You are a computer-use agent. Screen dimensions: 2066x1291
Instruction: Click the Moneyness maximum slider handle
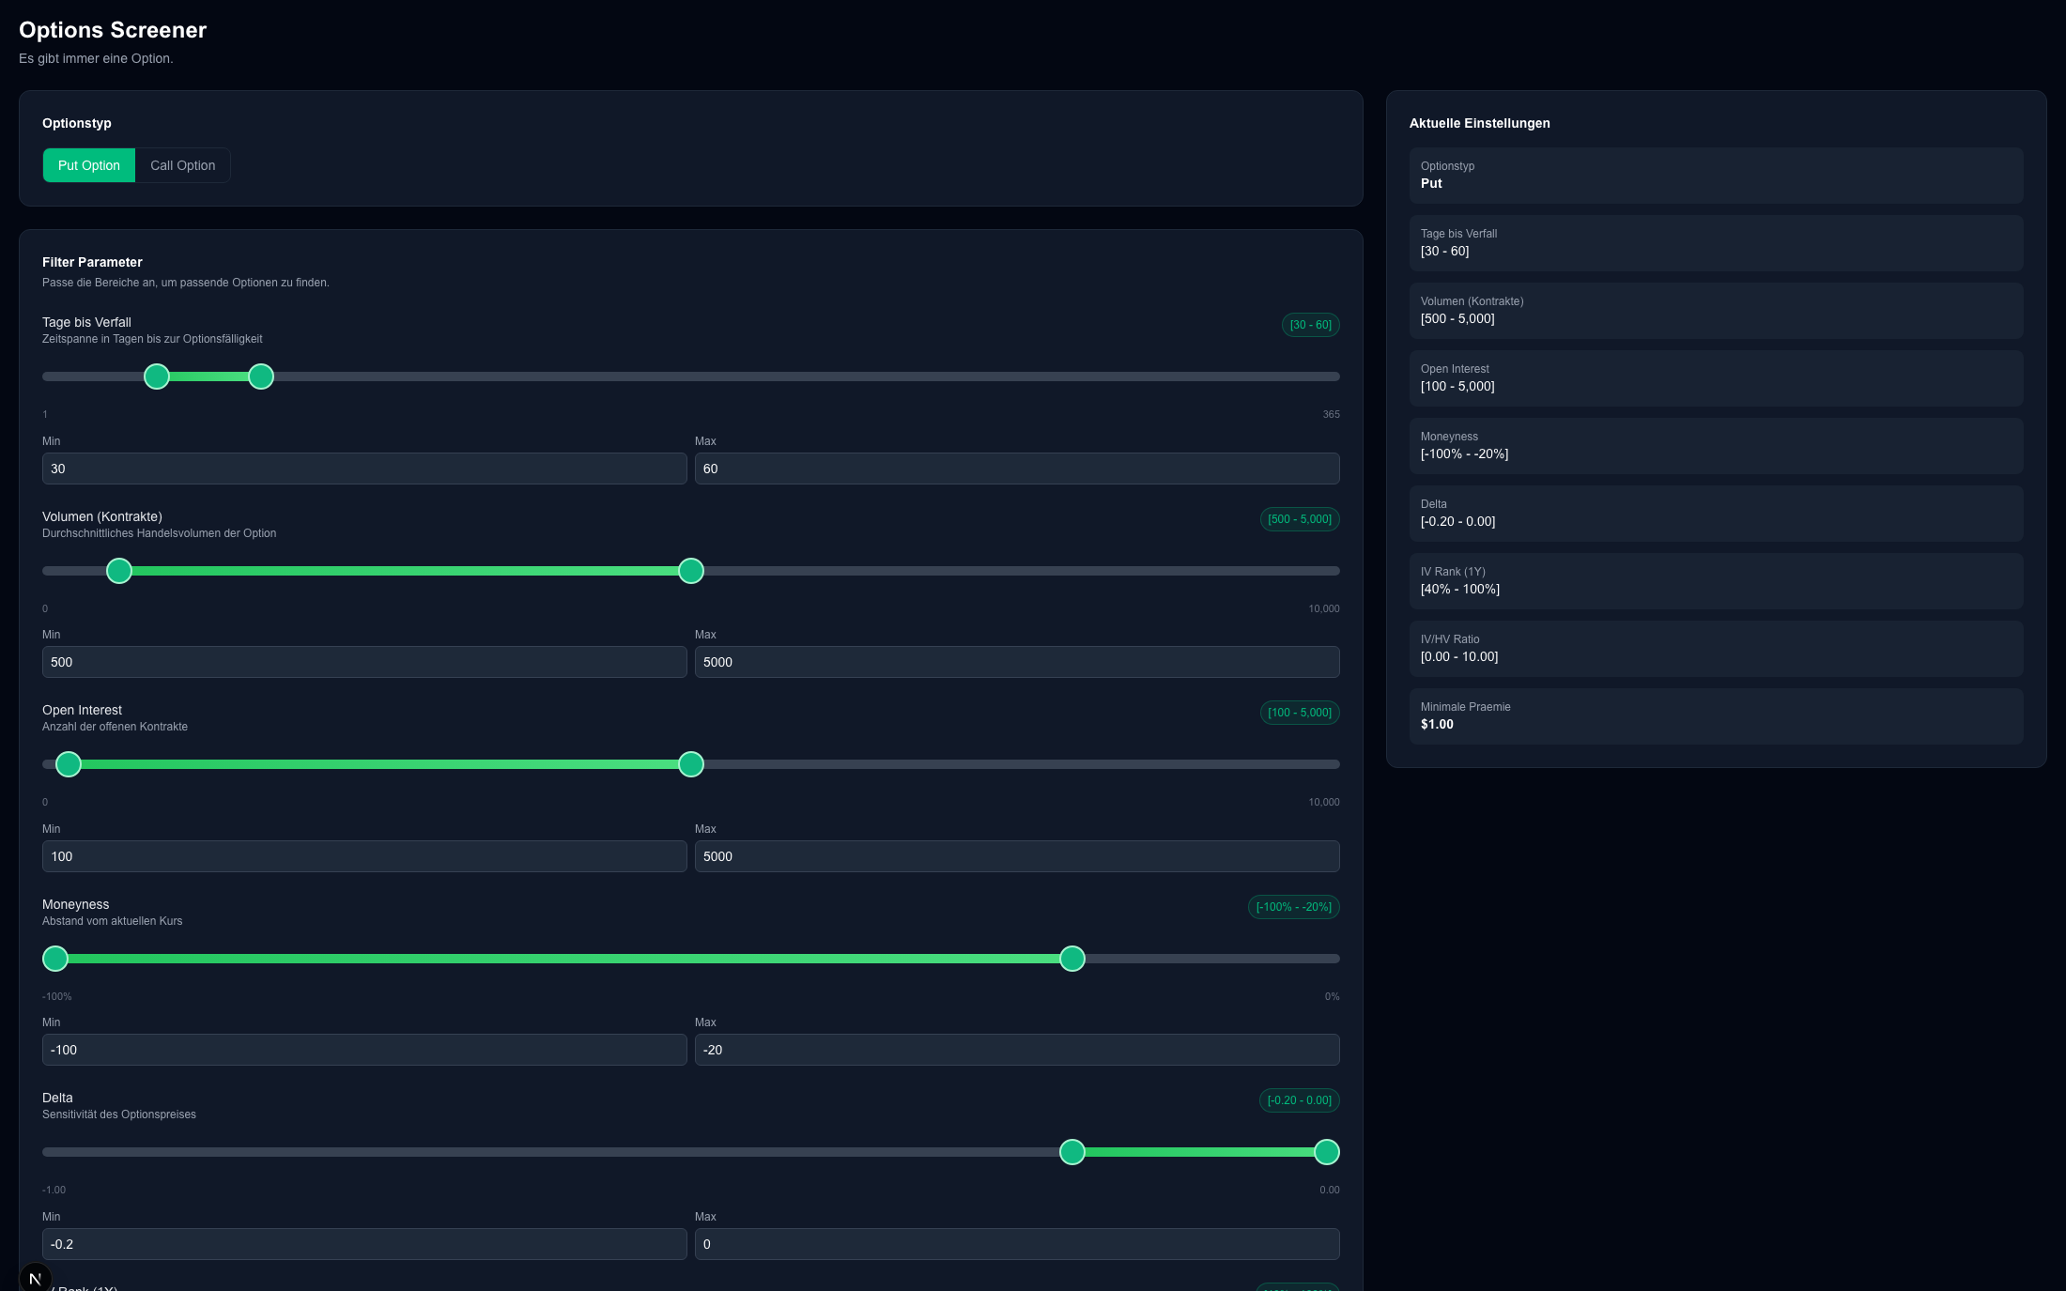coord(1072,959)
